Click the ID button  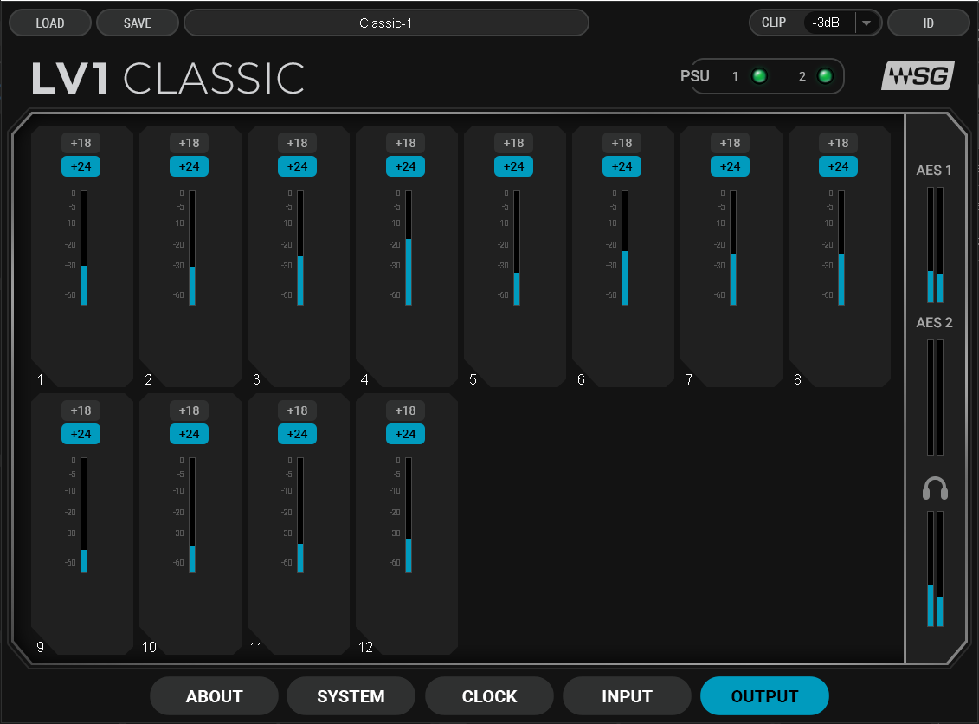click(x=929, y=23)
